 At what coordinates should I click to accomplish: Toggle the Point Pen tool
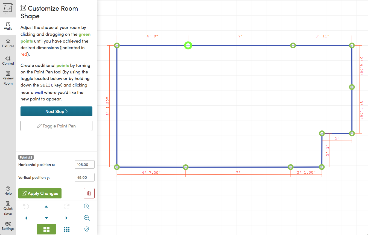pyautogui.click(x=56, y=126)
